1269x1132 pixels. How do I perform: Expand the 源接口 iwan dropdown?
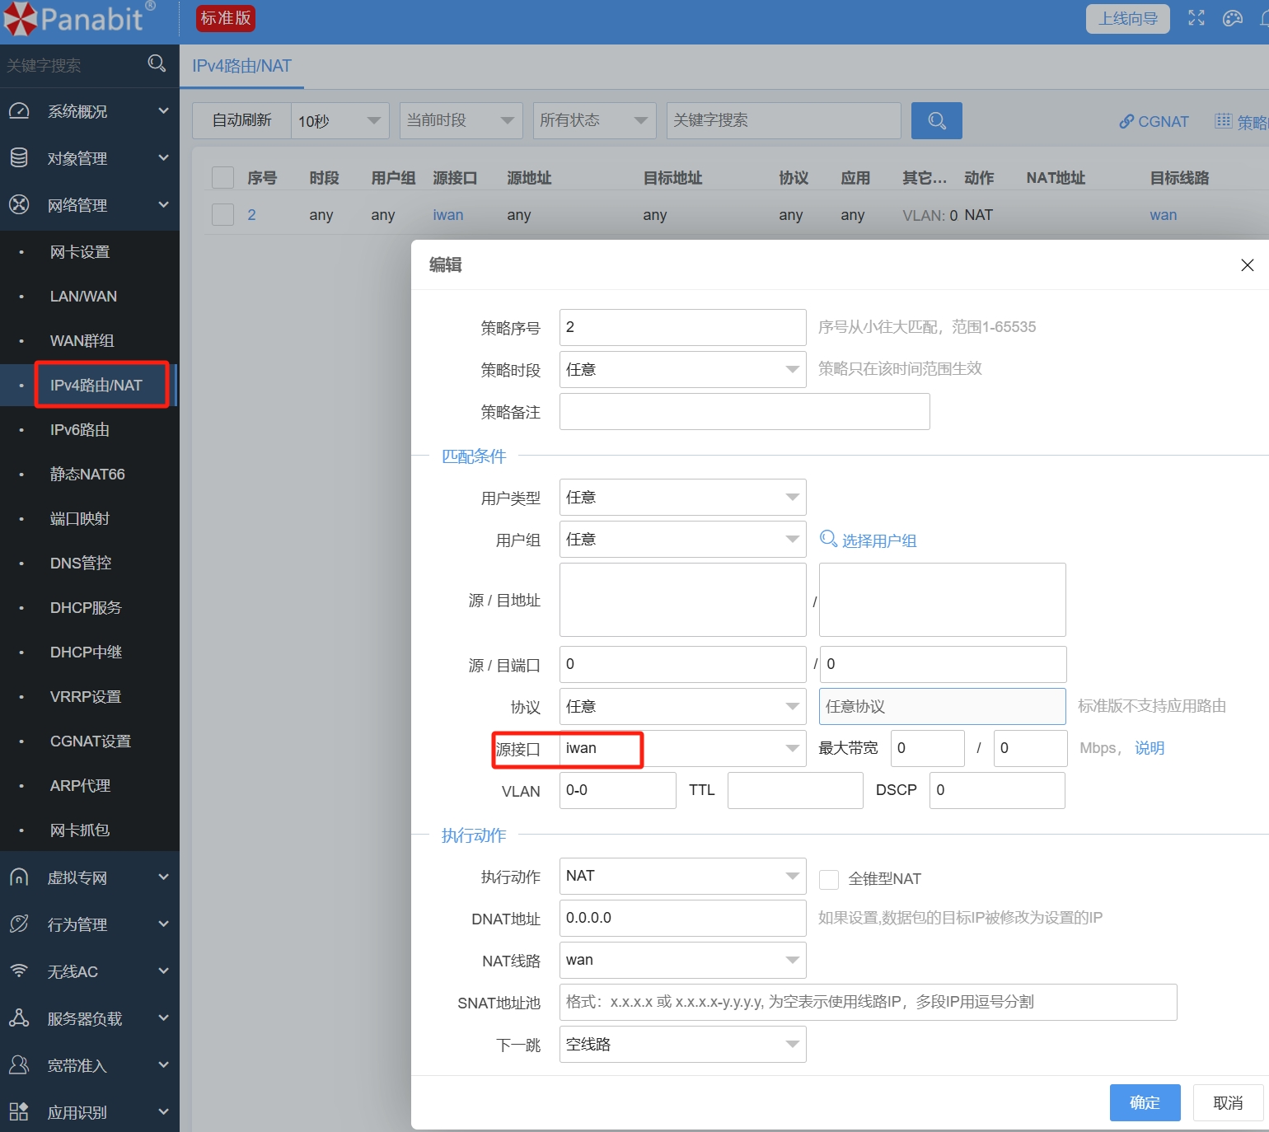pos(682,748)
